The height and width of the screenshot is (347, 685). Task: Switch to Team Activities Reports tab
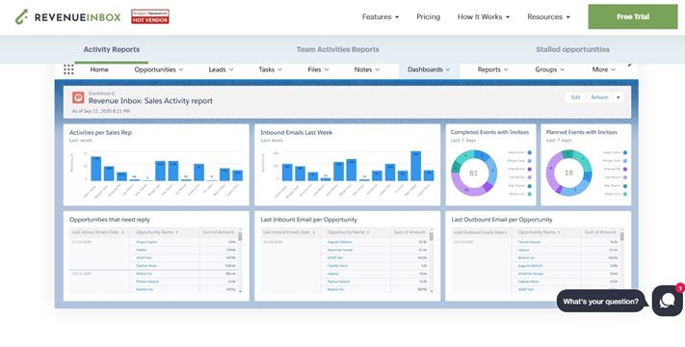coord(338,49)
